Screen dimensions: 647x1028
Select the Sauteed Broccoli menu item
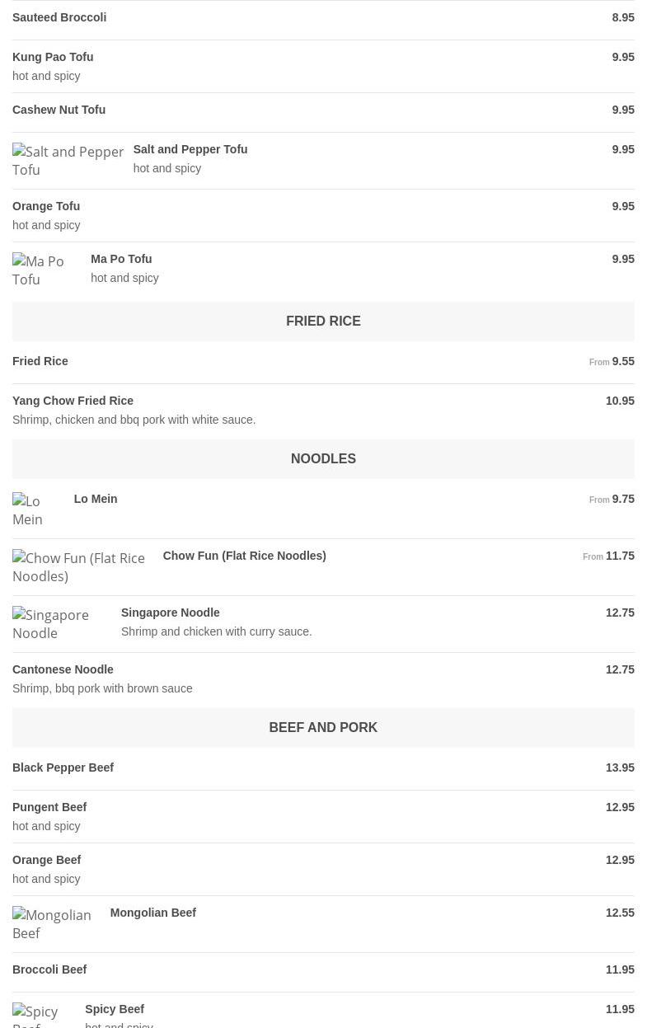(x=59, y=17)
